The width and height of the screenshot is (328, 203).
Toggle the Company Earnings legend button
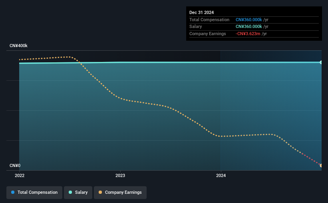[x=120, y=192]
